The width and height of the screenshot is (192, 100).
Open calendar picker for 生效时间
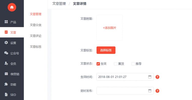[x=150, y=77]
